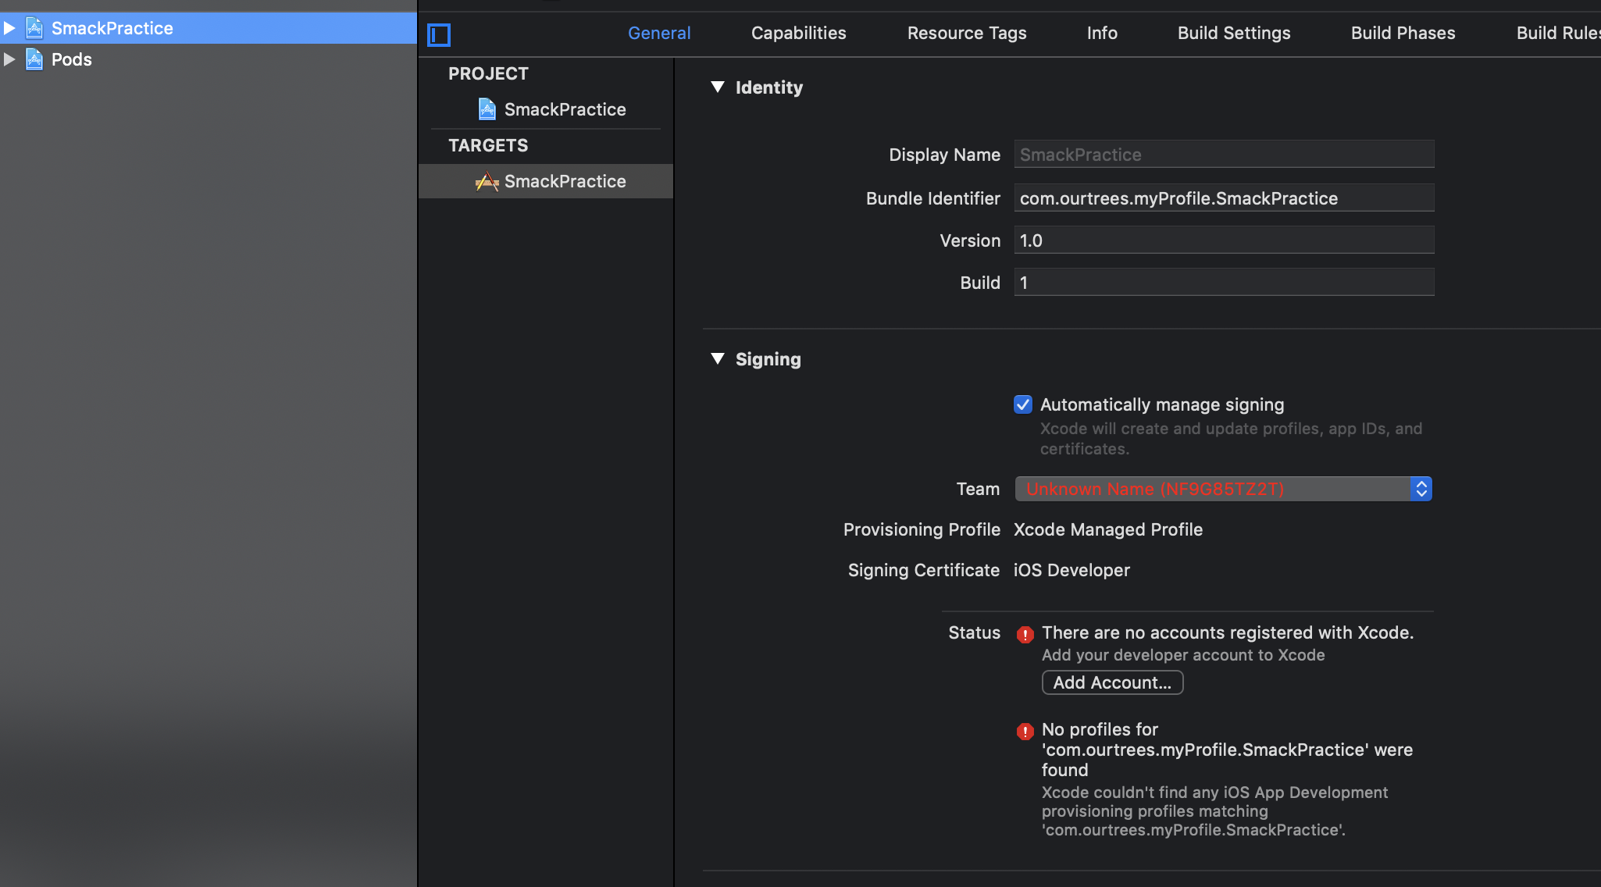Screen dimensions: 1601x887
Task: Click the SmackPractice project file icon in navigator
Action: pyautogui.click(x=34, y=28)
